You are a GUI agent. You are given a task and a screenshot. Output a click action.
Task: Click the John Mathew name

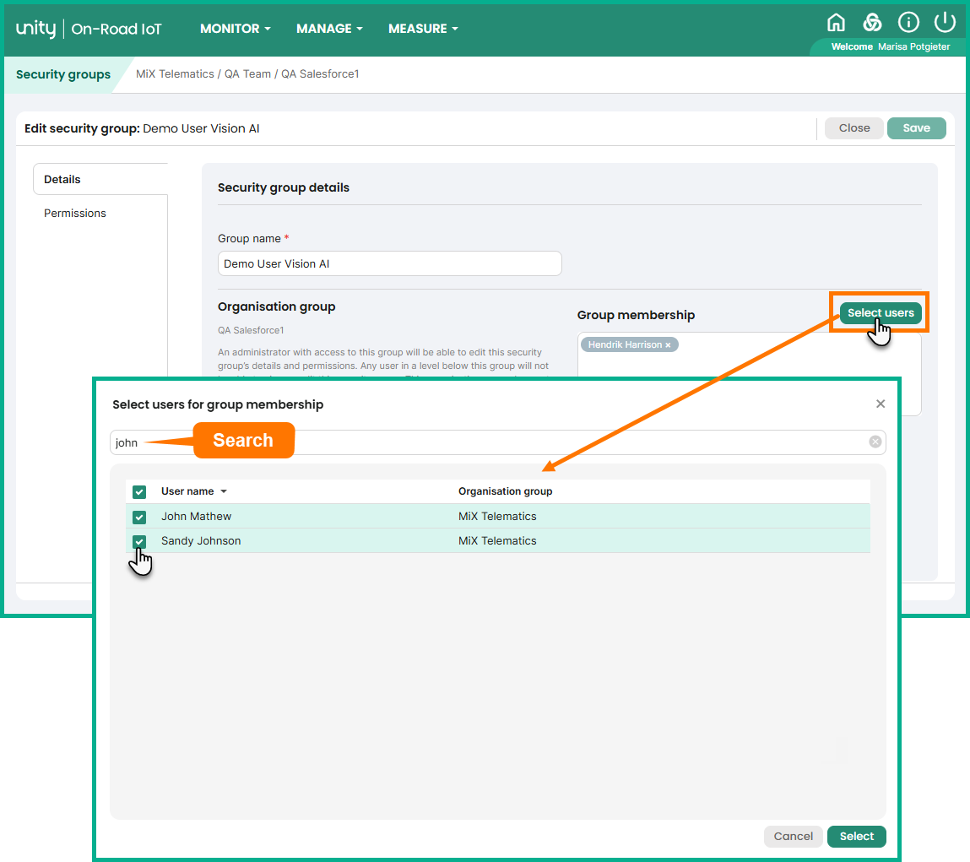[x=196, y=516]
